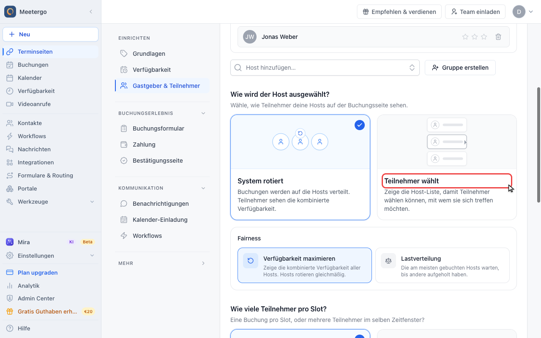Choose Verfügbarkeit maximieren fairness option
Image resolution: width=541 pixels, height=338 pixels.
305,265
